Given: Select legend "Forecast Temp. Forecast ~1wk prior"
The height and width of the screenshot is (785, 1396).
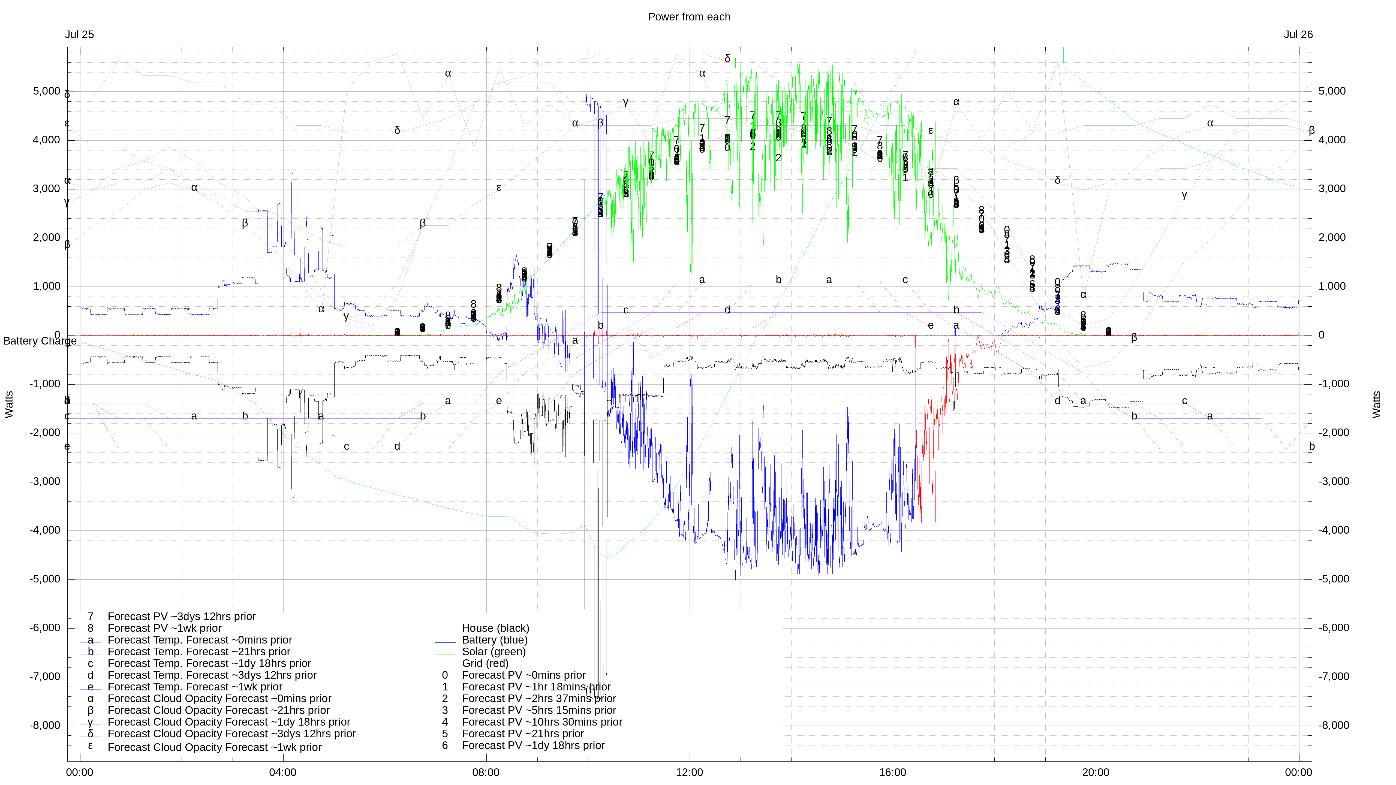Looking at the screenshot, I should [195, 687].
